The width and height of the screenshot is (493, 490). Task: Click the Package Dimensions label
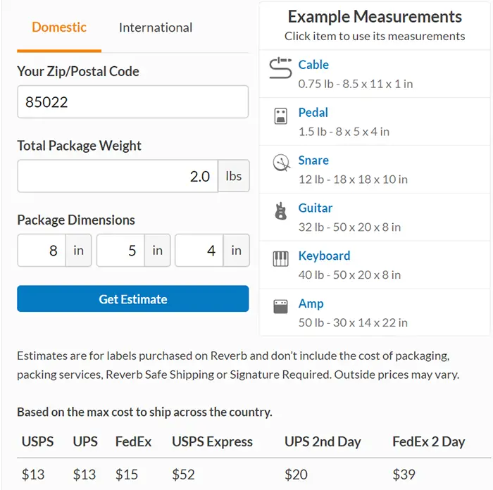[x=76, y=220]
